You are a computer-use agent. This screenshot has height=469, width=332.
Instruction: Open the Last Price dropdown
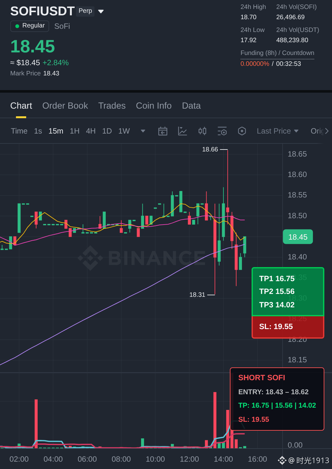pyautogui.click(x=278, y=131)
